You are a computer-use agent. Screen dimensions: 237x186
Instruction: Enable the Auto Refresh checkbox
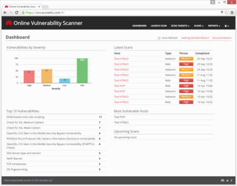tap(159, 38)
